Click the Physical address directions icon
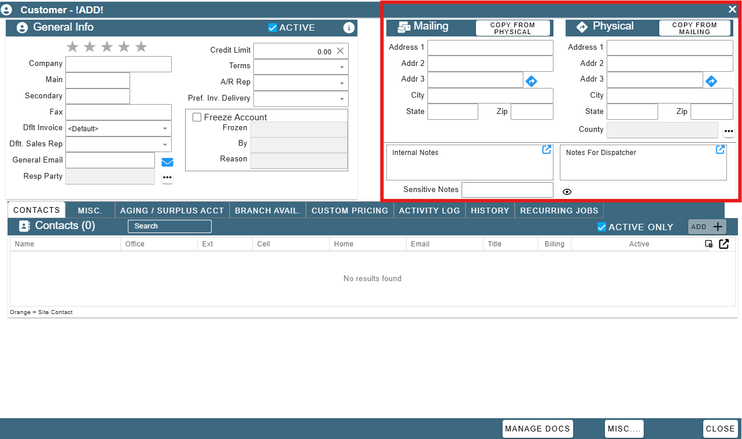This screenshot has height=439, width=742. tap(711, 82)
